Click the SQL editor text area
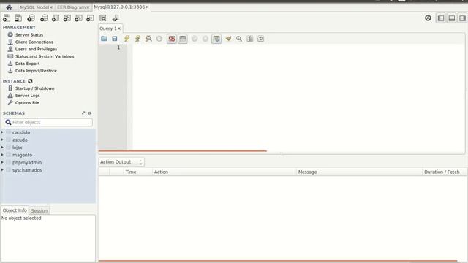468x263 pixels. click(298, 96)
